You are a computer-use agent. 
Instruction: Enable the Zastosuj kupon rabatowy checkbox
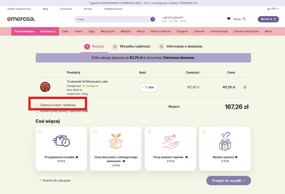click(37, 105)
